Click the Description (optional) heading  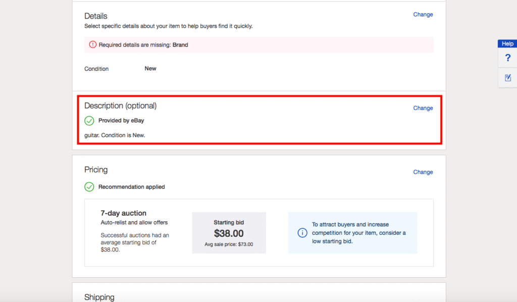(x=120, y=106)
